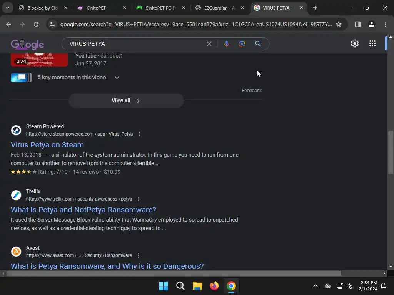Click the Steam favicon
Viewport: 394px width, 295px height.
[x=16, y=130]
